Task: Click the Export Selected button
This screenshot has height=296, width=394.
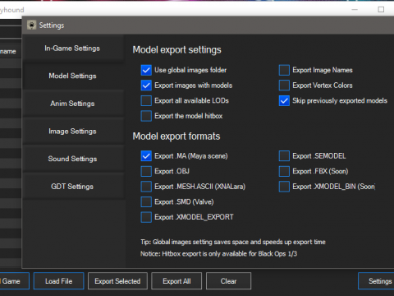Action: pyautogui.click(x=117, y=281)
